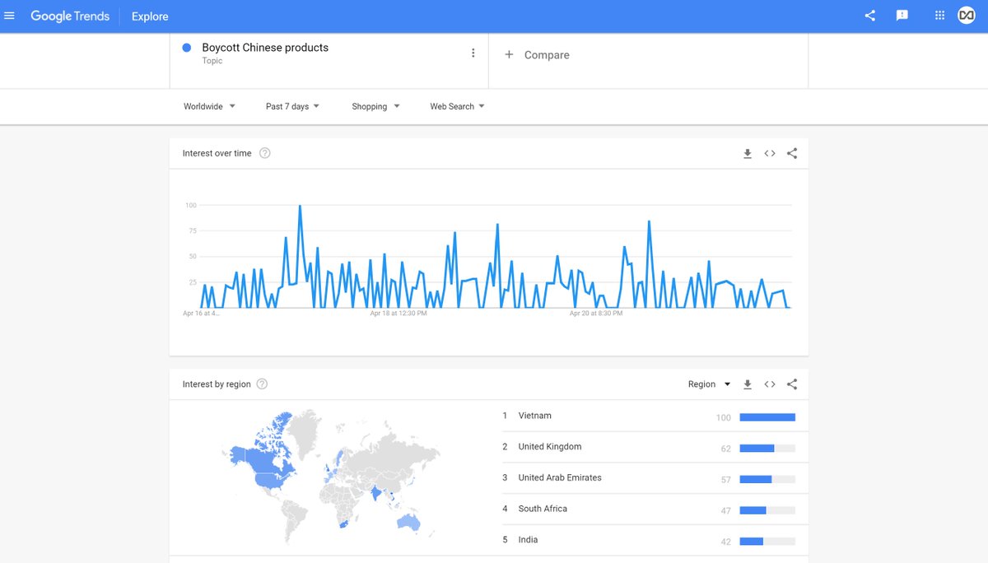Click the United Kingdom interest bar
988x563 pixels.
pyautogui.click(x=767, y=448)
